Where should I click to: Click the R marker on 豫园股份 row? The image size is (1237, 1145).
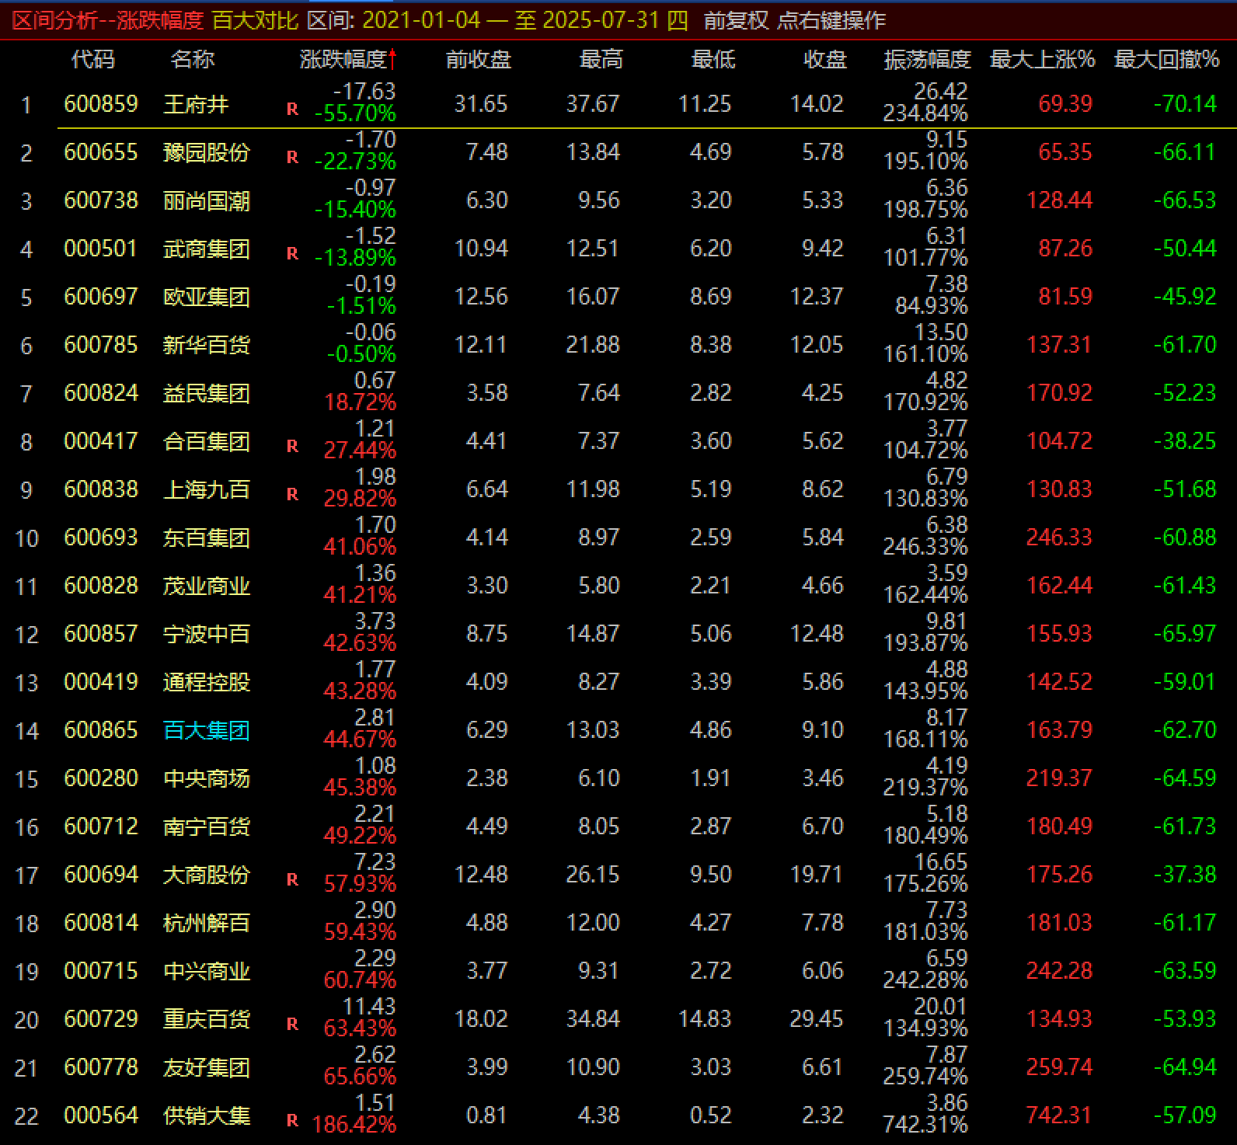pyautogui.click(x=292, y=158)
